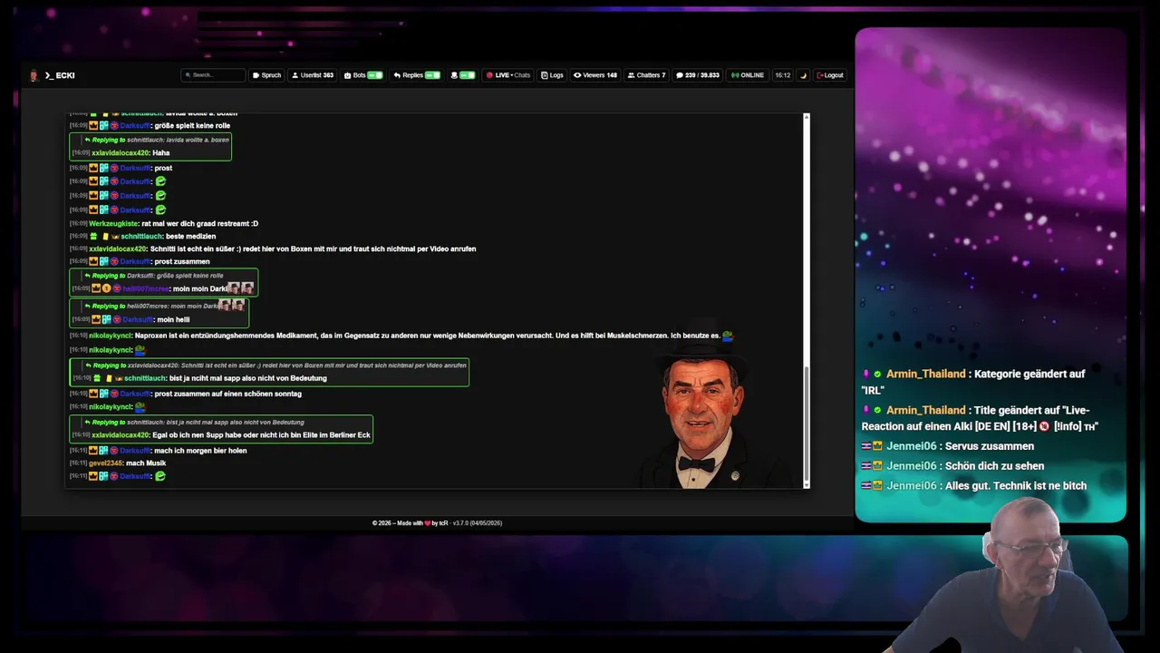Click the ECKI logo avatar in header
1160x653 pixels.
(34, 75)
